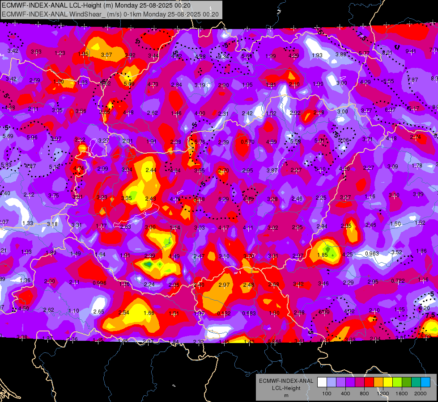
Task: Click the wind shear value 5.76
Action: pyautogui.click(x=200, y=142)
